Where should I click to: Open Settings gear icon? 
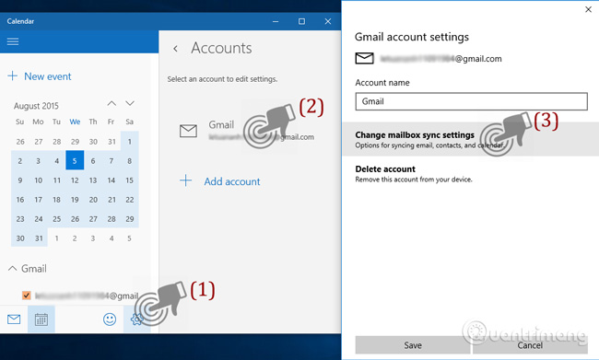click(x=136, y=319)
